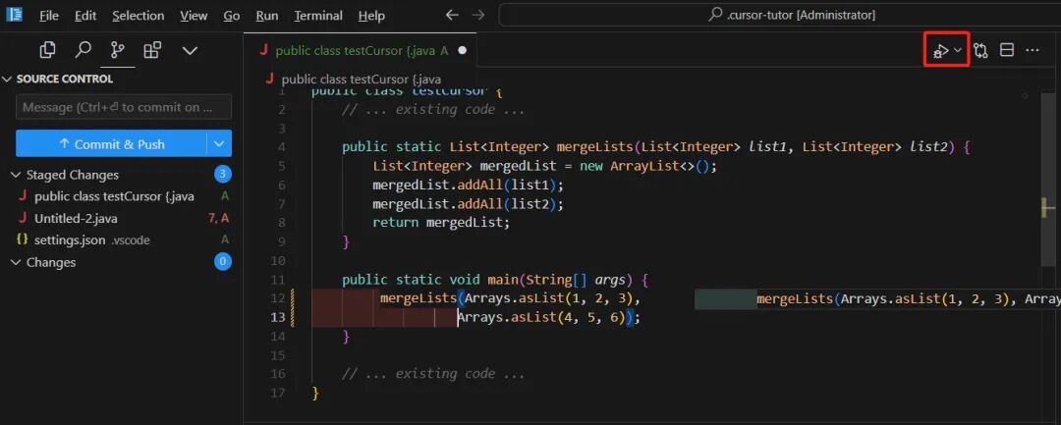This screenshot has width=1061, height=425.
Task: Open the Terminal menu
Action: [317, 15]
